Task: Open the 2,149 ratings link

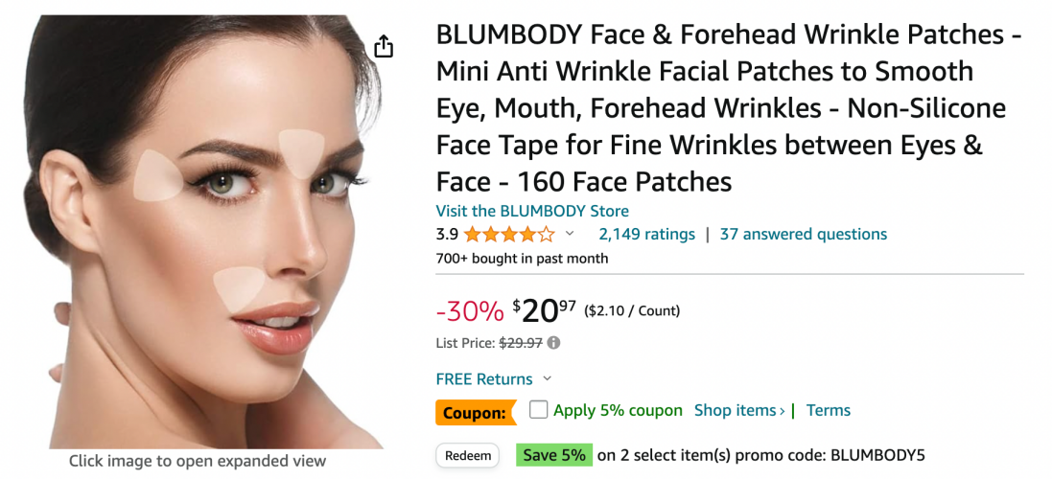Action: [646, 234]
